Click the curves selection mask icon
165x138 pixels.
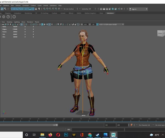coord(18,9)
